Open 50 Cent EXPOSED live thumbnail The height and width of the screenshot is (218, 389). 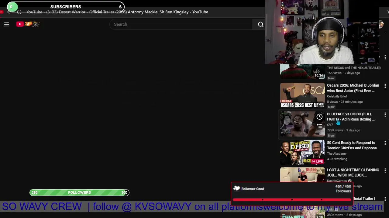tap(302, 153)
